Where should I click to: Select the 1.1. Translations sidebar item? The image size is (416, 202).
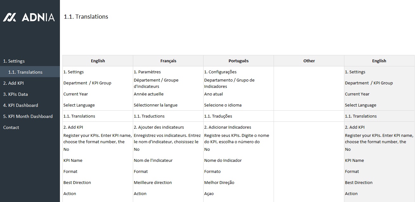tap(25, 72)
